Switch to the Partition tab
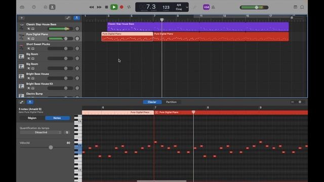This screenshot has height=182, width=324. click(171, 102)
